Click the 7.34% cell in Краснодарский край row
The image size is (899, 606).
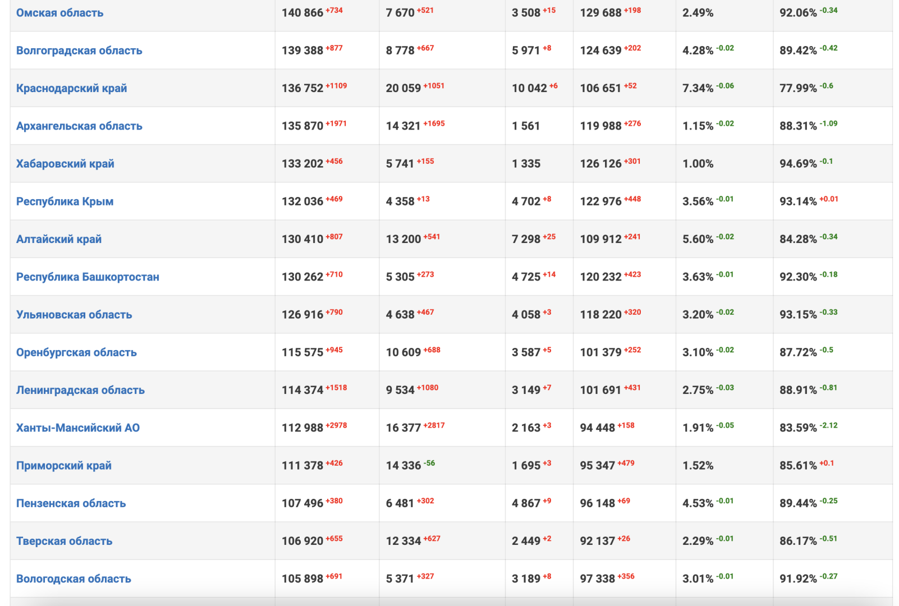698,89
